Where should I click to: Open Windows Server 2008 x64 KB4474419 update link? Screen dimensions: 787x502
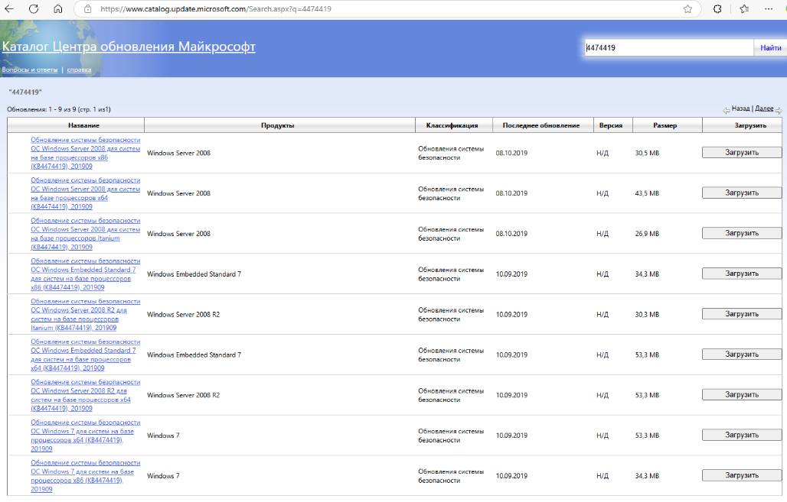click(85, 193)
